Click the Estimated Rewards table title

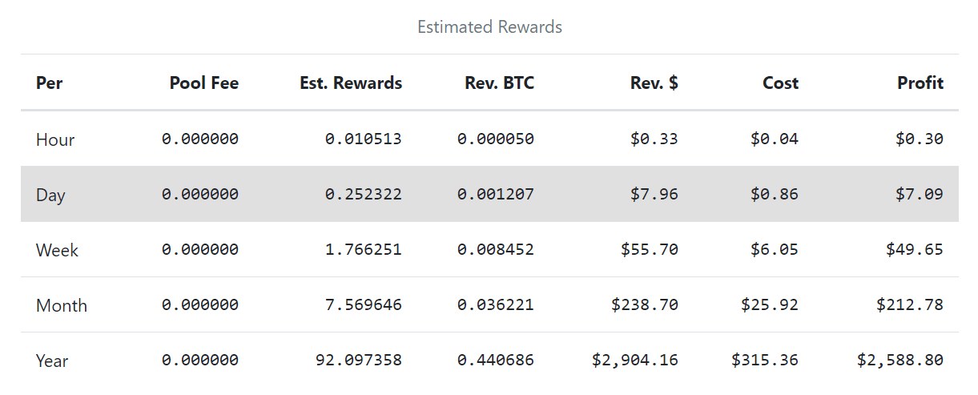tap(489, 27)
